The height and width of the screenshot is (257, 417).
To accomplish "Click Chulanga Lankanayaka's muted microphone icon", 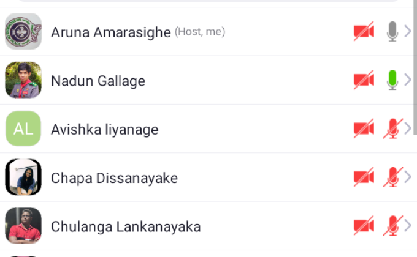I will 392,226.
